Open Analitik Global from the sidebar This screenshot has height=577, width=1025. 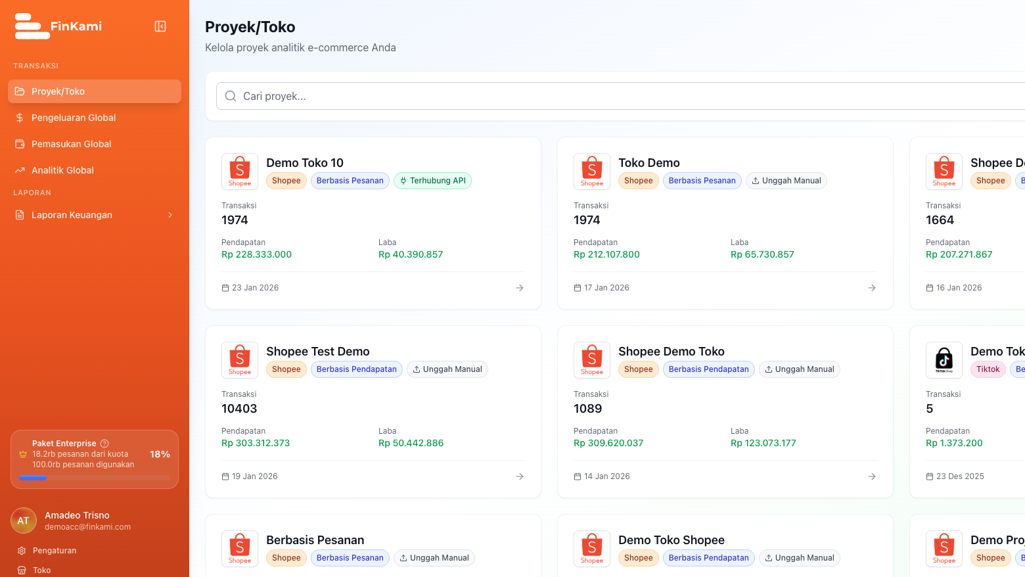coord(62,170)
